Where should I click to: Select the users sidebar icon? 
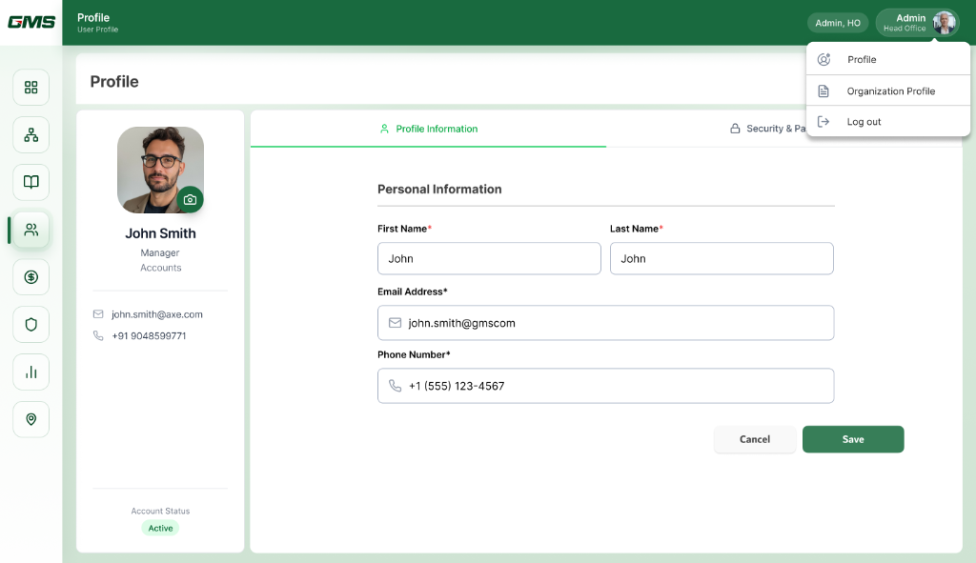(x=31, y=230)
